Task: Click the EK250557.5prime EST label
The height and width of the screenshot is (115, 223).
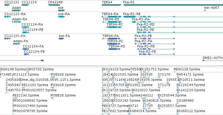Action: pyautogui.click(x=172, y=106)
